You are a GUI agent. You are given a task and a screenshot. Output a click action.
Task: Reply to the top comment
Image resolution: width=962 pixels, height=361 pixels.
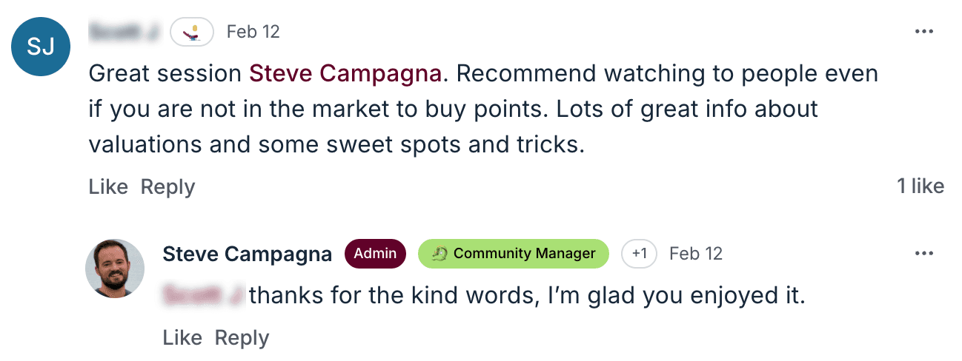(x=167, y=187)
